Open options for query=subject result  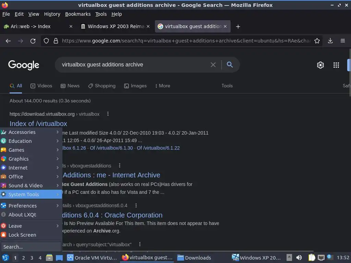[x=140, y=244]
